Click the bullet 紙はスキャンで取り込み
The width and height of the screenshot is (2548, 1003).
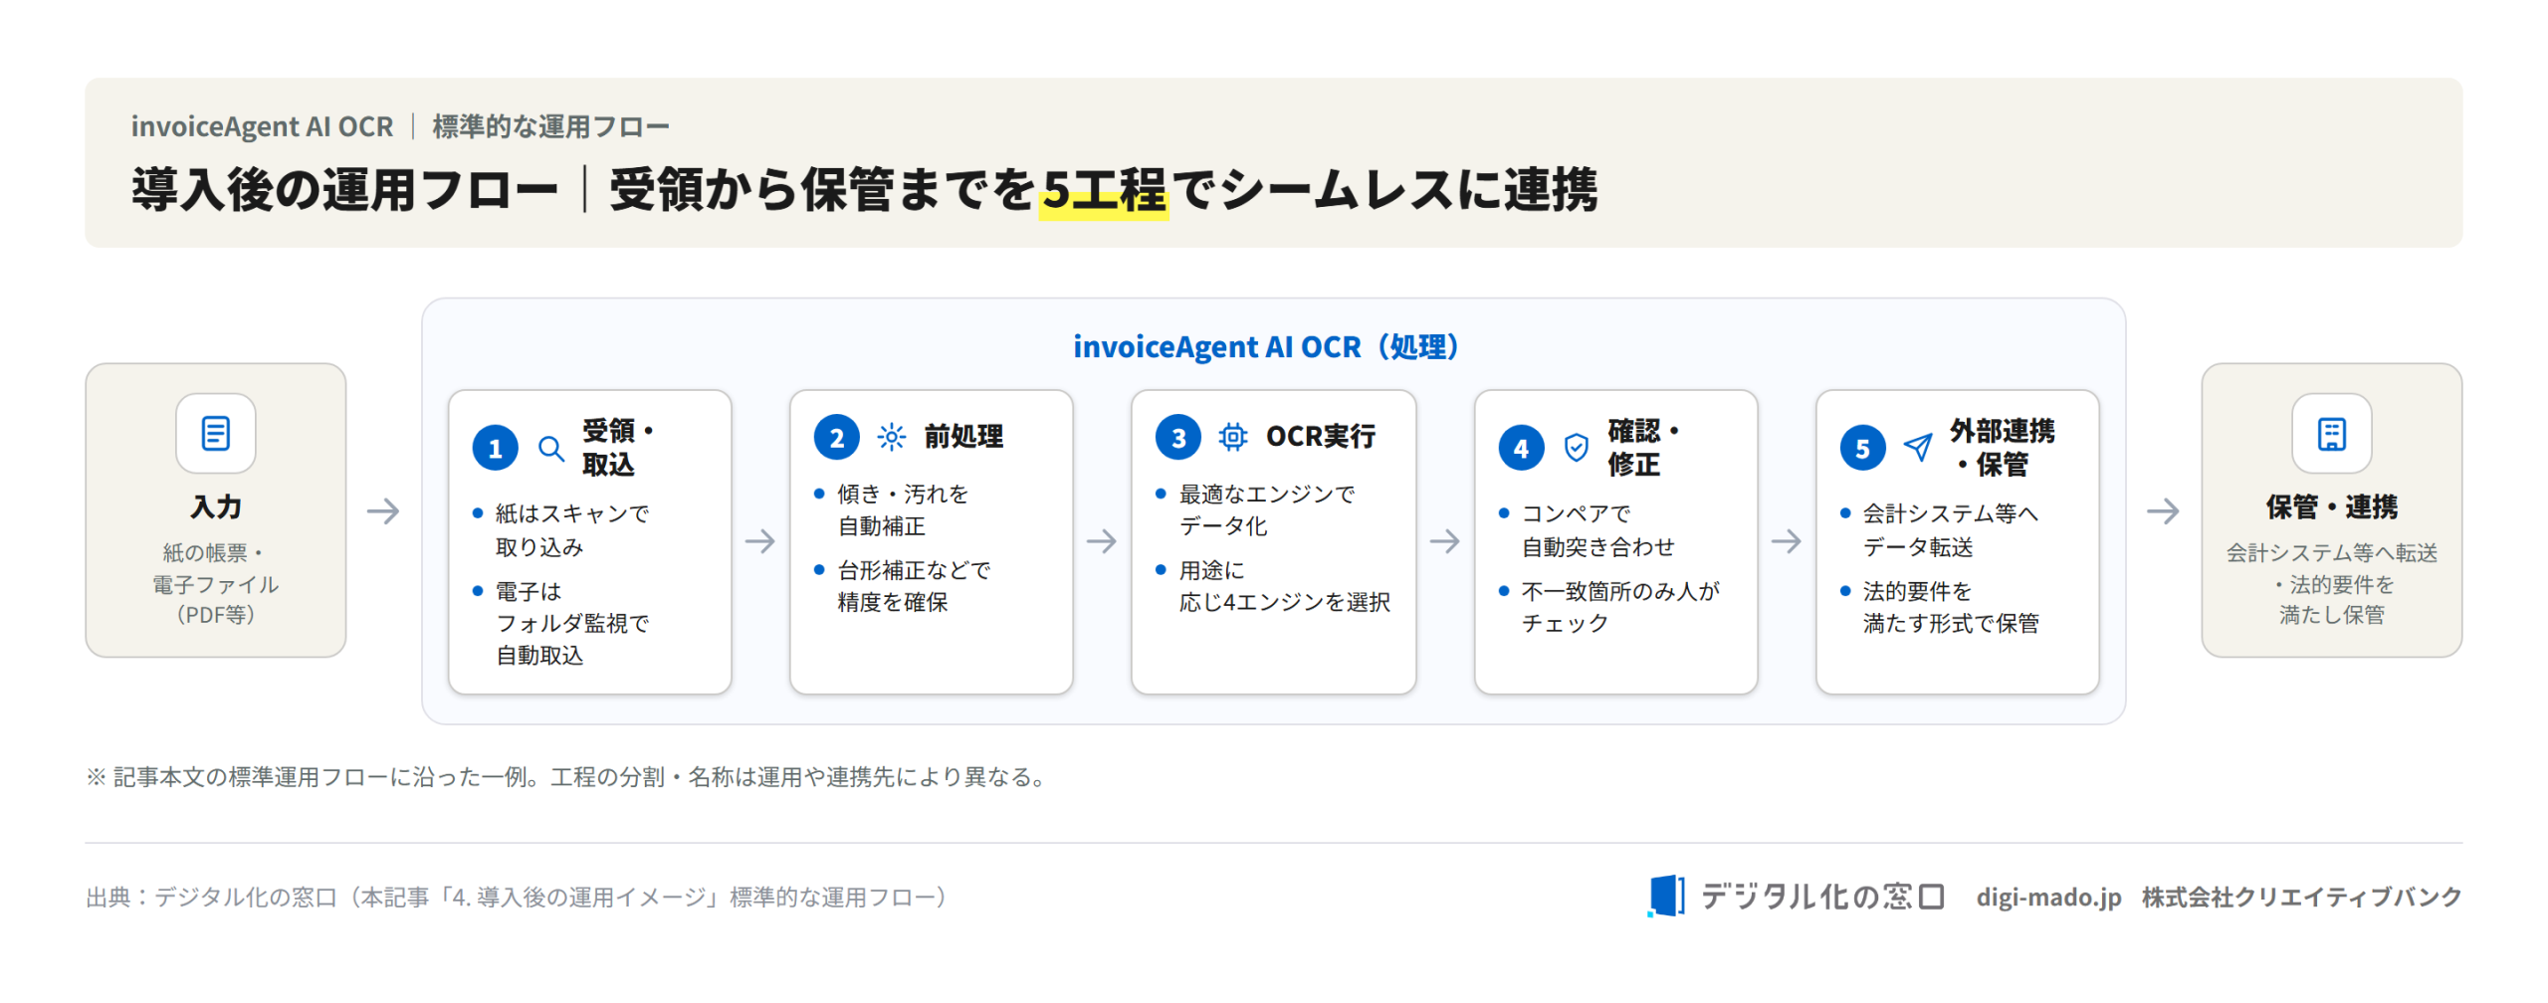pos(562,530)
